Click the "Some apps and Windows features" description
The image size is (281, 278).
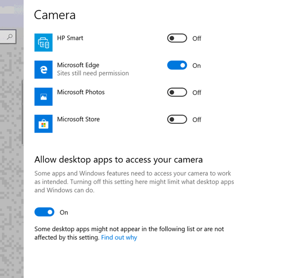[134, 182]
